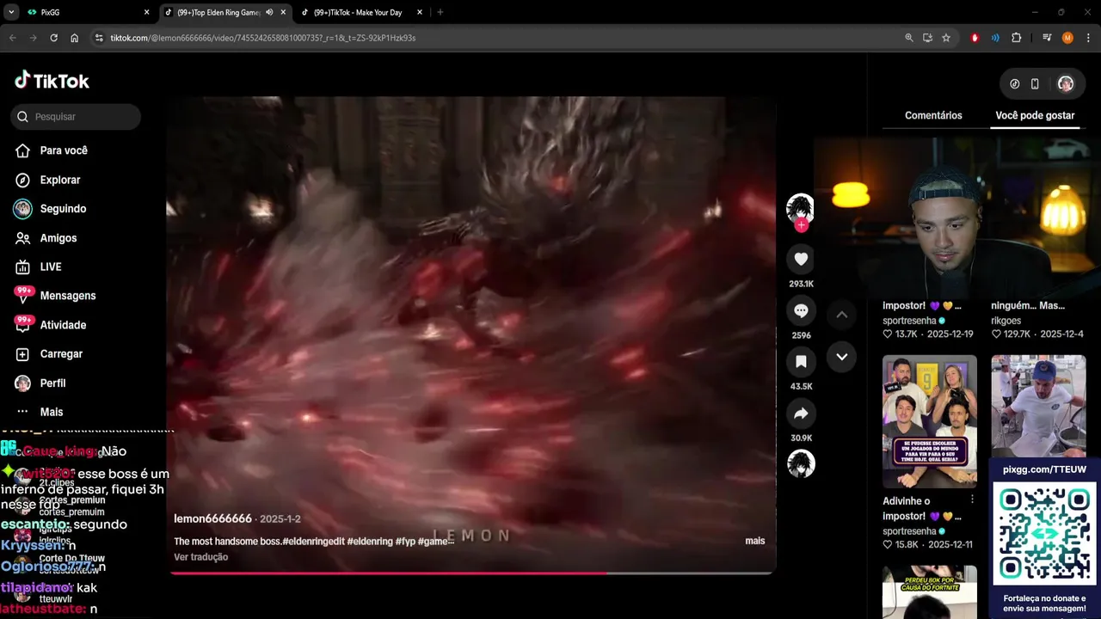This screenshot has height=619, width=1101.
Task: Click the TikTok coins icon at top right
Action: click(x=1015, y=84)
